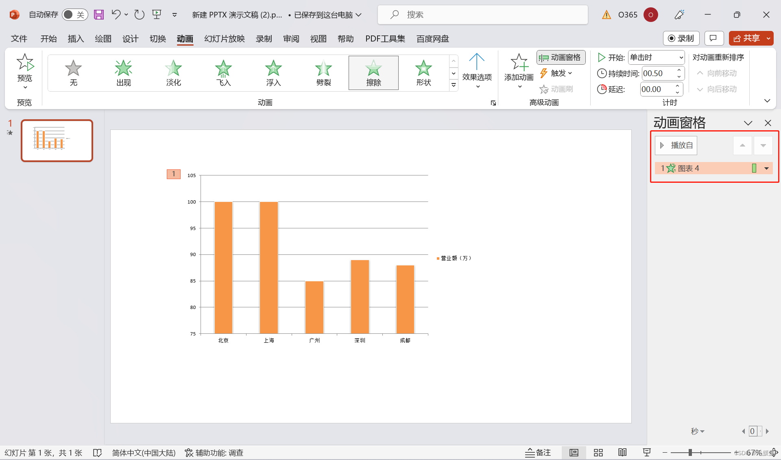Toggle the Notes (备注) pane
This screenshot has height=460, width=781.
(x=538, y=453)
